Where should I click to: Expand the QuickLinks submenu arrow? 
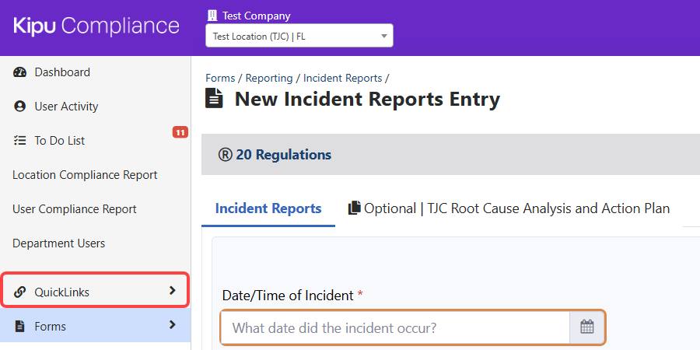[x=172, y=291]
